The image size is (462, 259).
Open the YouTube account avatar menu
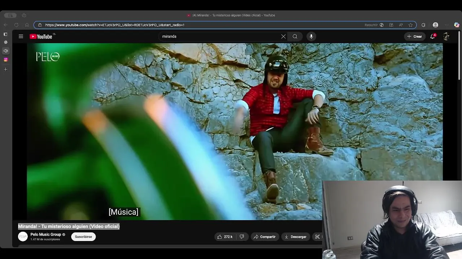coord(446,36)
